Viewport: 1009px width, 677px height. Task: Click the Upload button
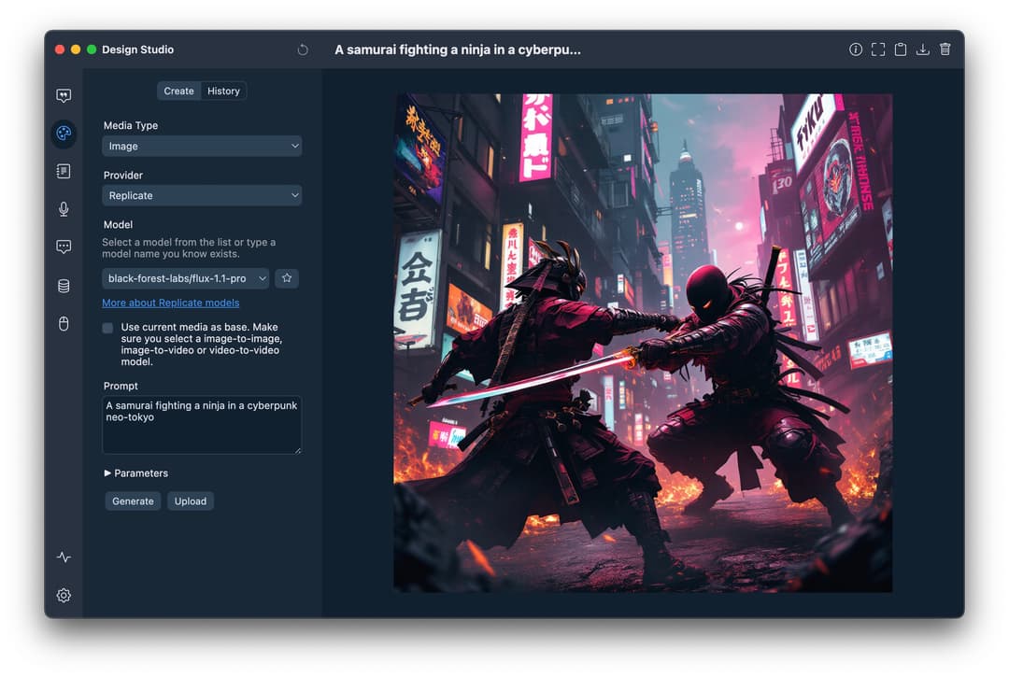[x=191, y=501]
